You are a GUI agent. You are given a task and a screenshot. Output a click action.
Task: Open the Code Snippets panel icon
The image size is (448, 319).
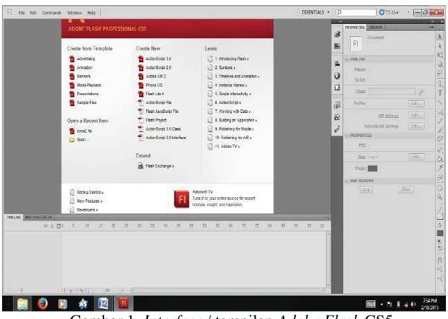(x=338, y=105)
